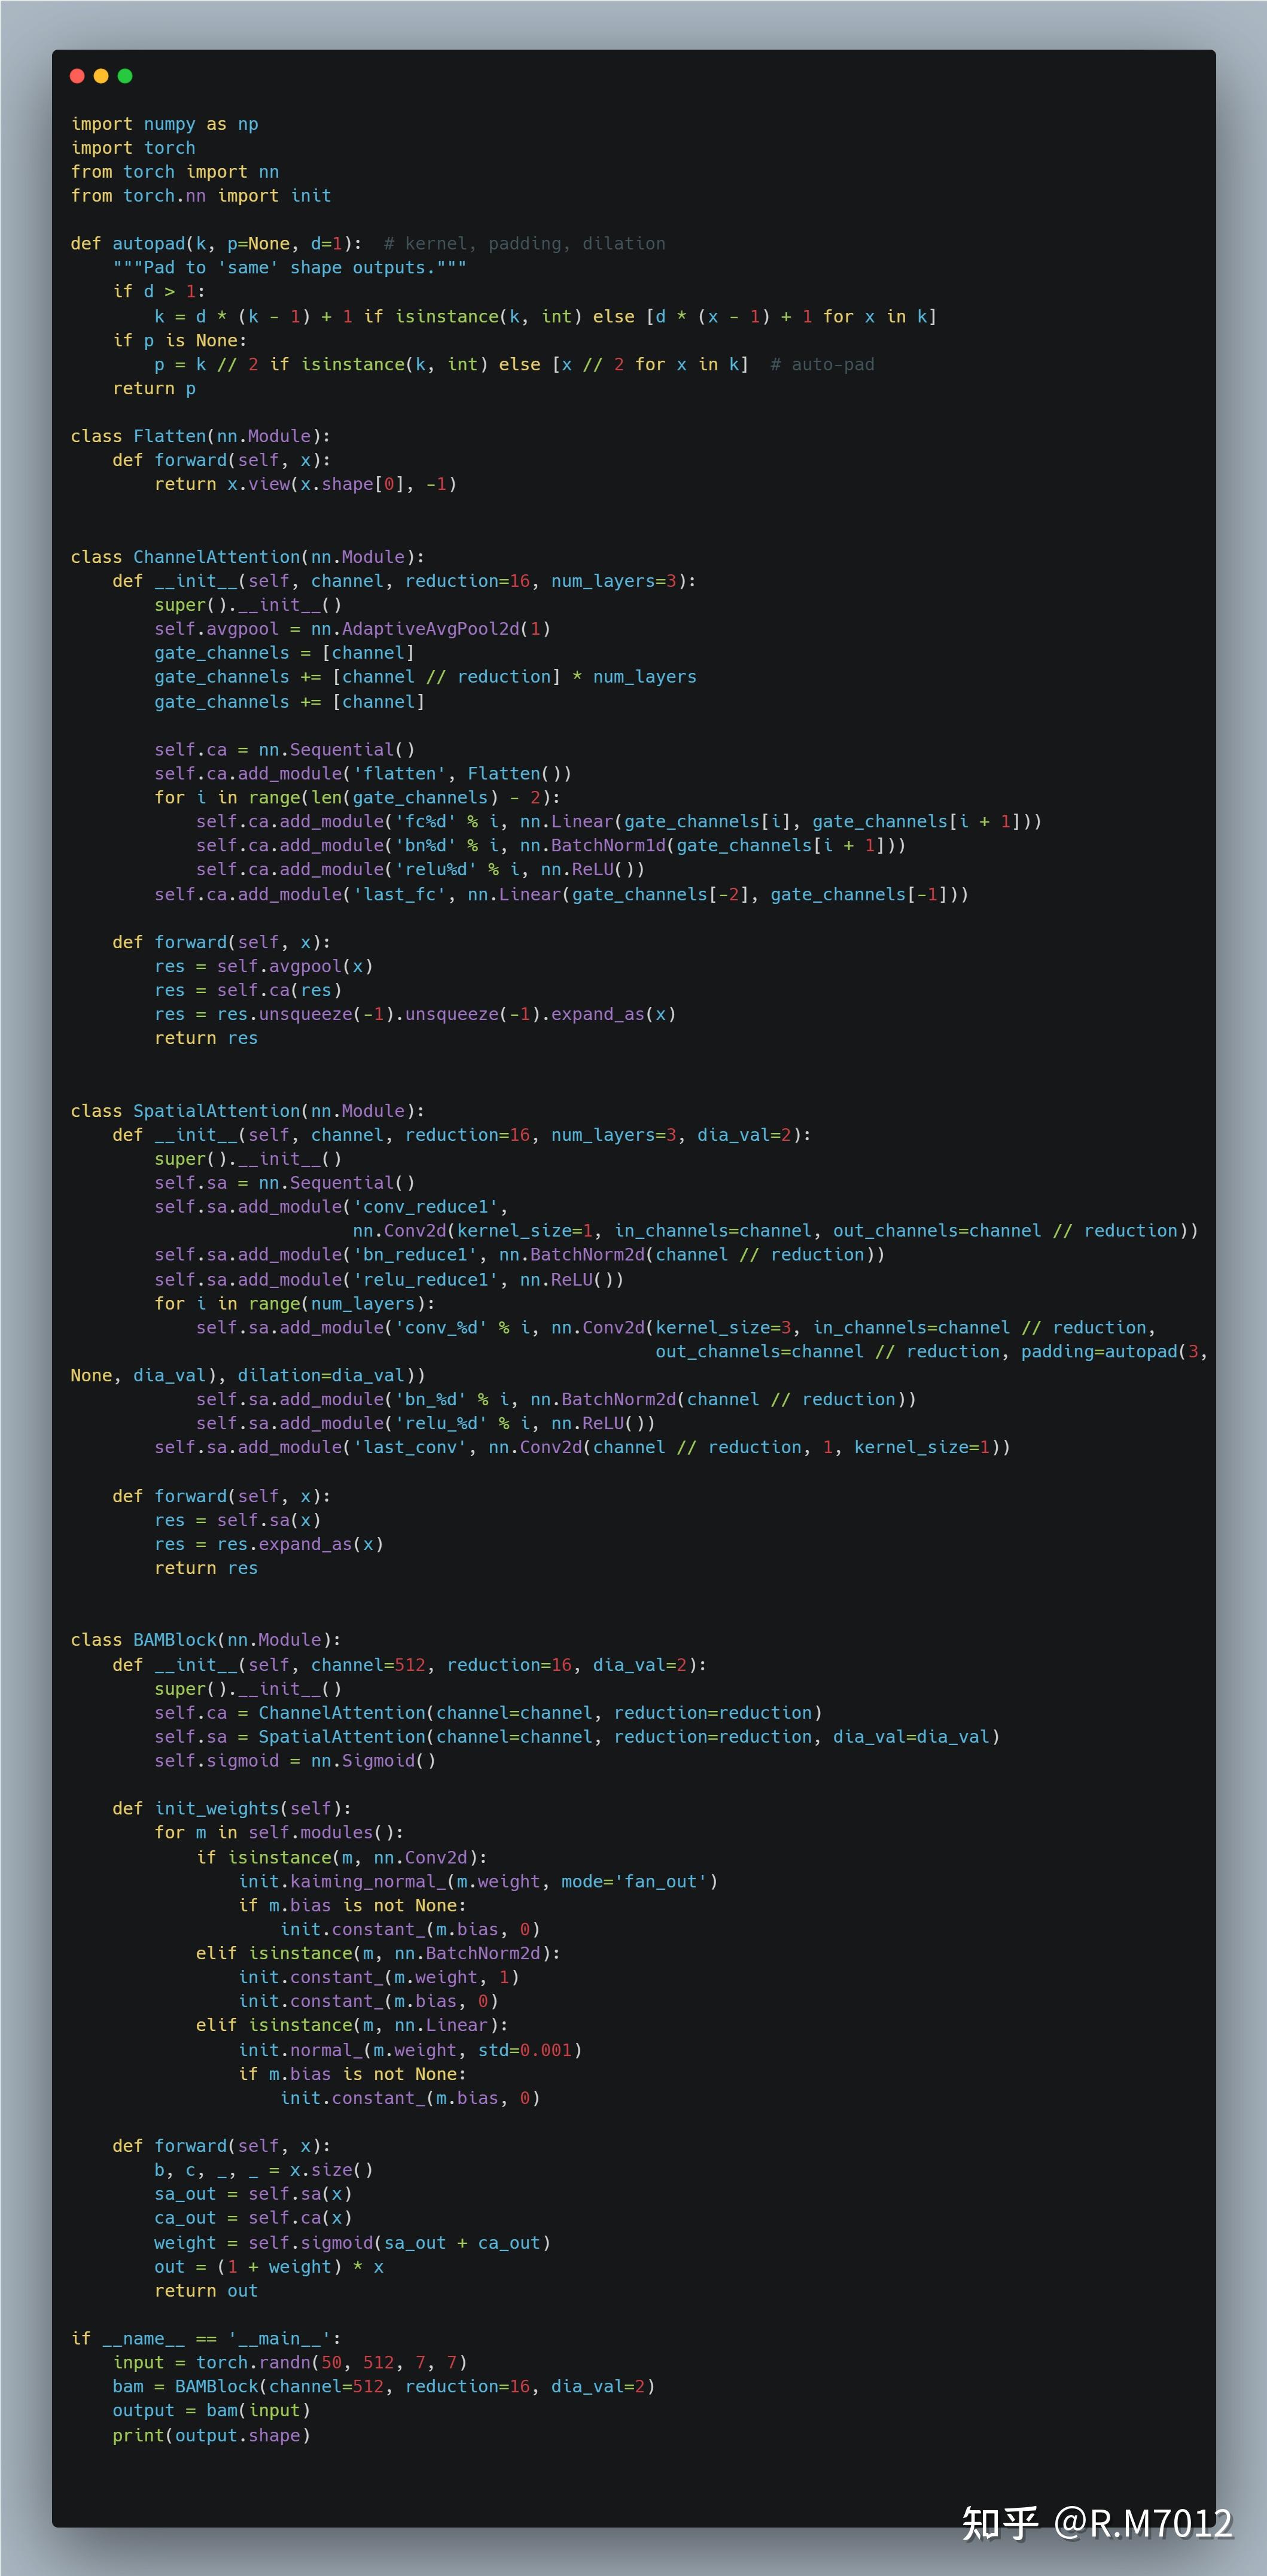Click the 'class ChannelAttention' definition line
1267x2576 pixels.
[247, 557]
